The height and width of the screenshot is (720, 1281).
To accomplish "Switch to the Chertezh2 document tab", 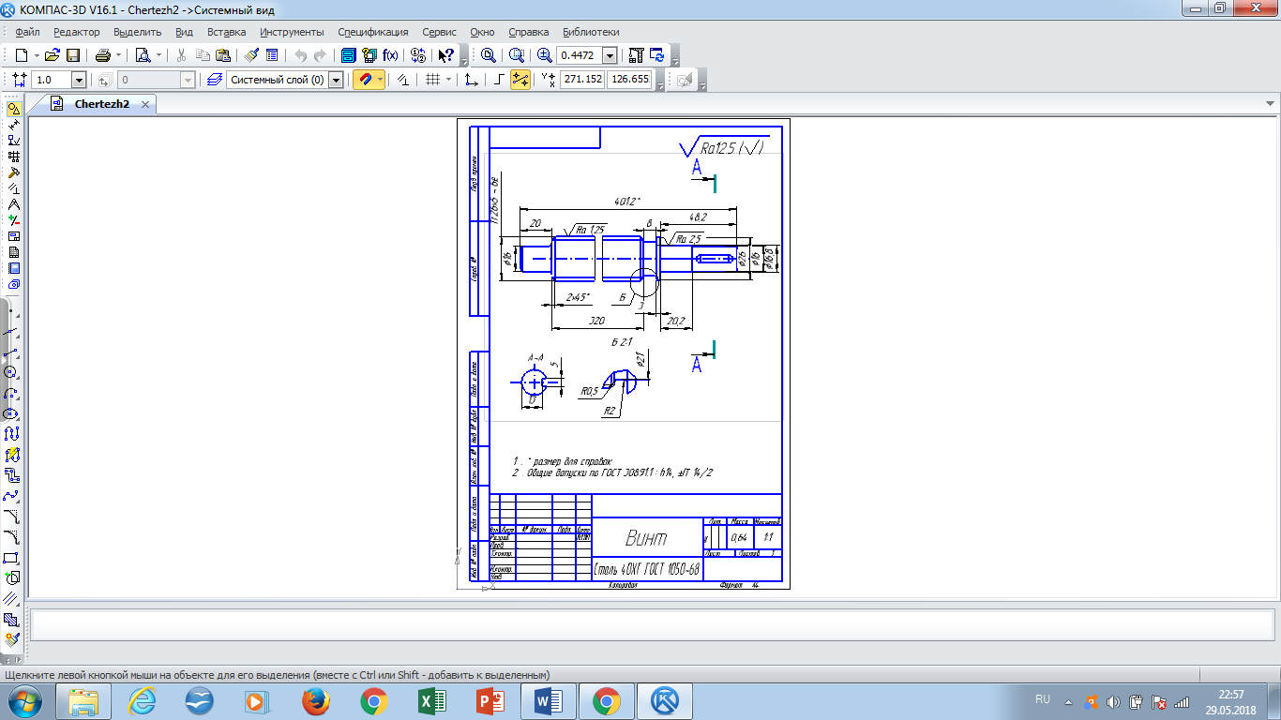I will point(101,105).
